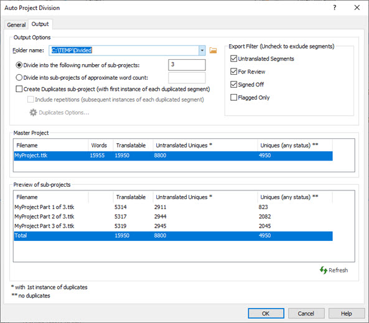The width and height of the screenshot is (369, 323).
Task: Uncheck Untranslated Segments export filter
Action: (234, 59)
